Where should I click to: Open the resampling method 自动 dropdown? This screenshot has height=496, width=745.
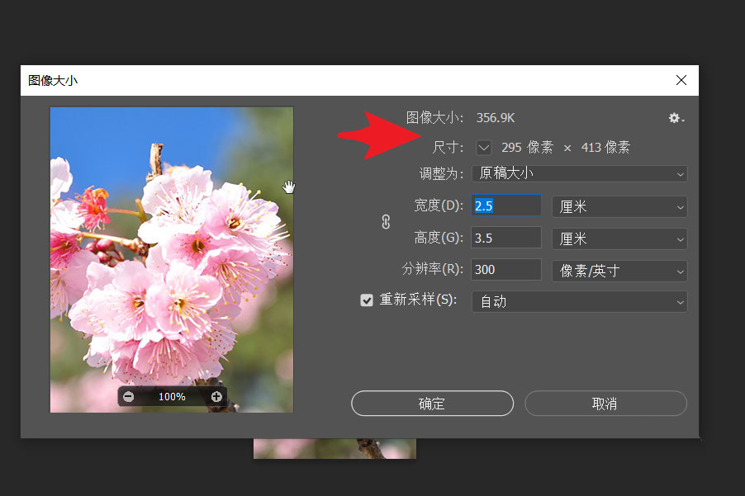(x=579, y=301)
